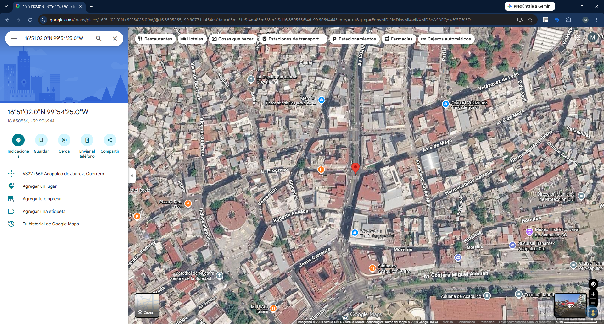Click the Woolworth shopping marker
The width and height of the screenshot is (604, 324).
coord(355,233)
